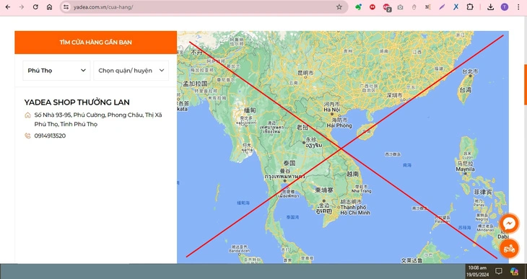
Task: Click Hà Nội on the map
Action: 332,110
